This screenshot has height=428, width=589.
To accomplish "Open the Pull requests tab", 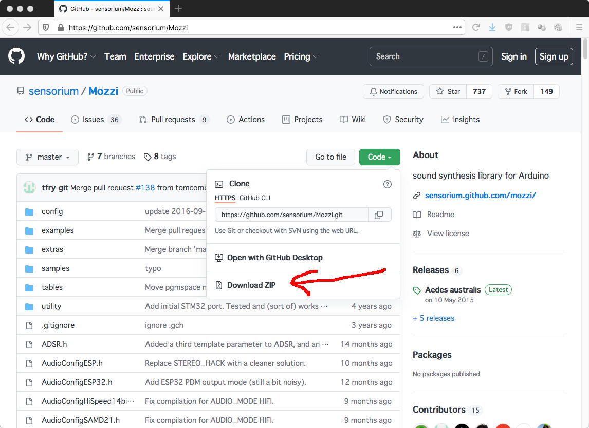I will pos(174,119).
